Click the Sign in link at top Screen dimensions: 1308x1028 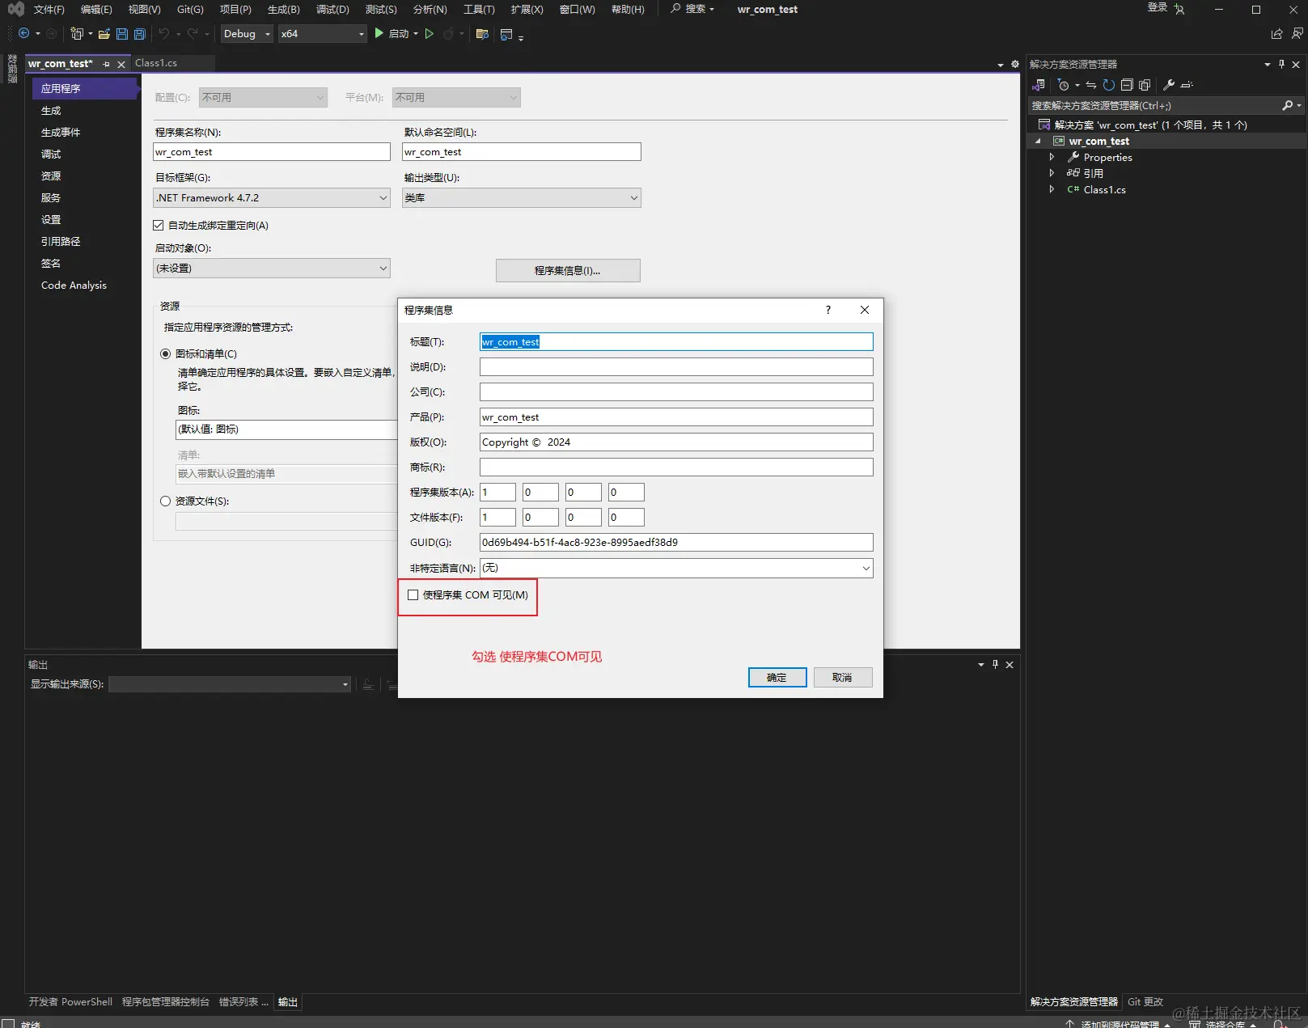click(1157, 7)
